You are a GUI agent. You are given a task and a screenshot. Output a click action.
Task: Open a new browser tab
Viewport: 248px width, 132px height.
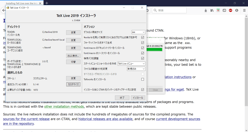tap(47, 3)
